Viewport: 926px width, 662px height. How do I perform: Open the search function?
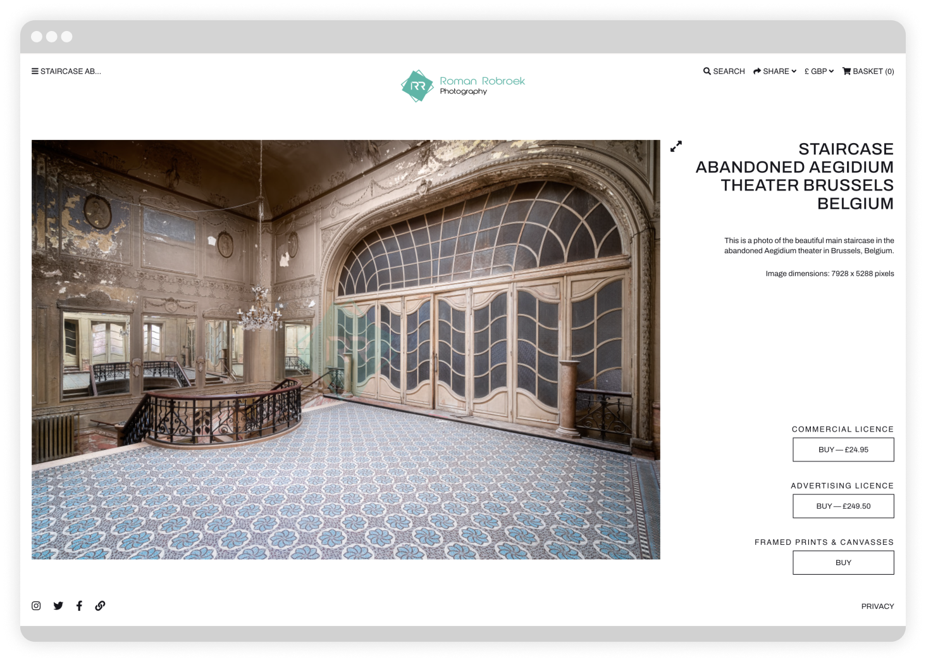[724, 71]
